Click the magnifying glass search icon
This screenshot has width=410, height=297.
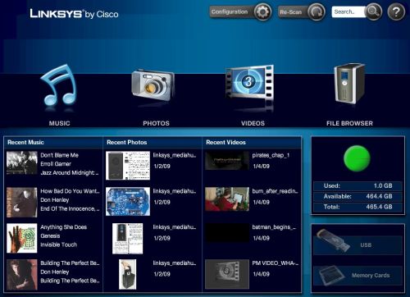(x=374, y=12)
